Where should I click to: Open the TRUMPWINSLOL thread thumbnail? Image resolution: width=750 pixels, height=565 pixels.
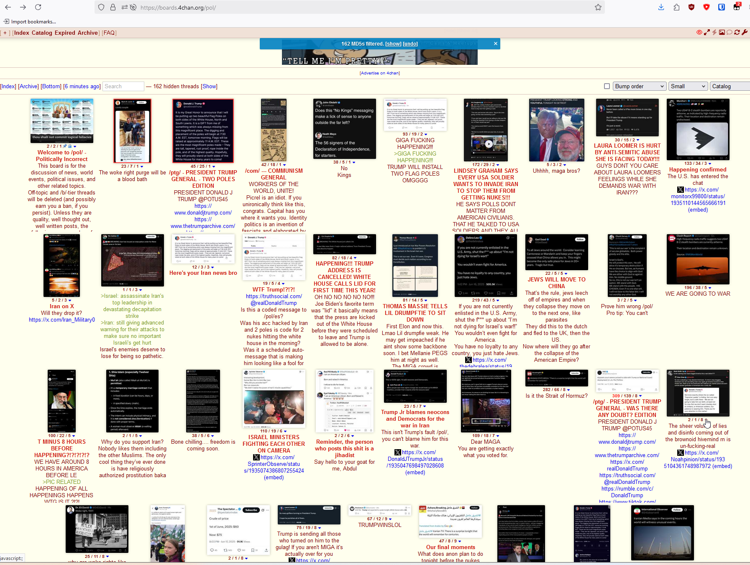380,510
